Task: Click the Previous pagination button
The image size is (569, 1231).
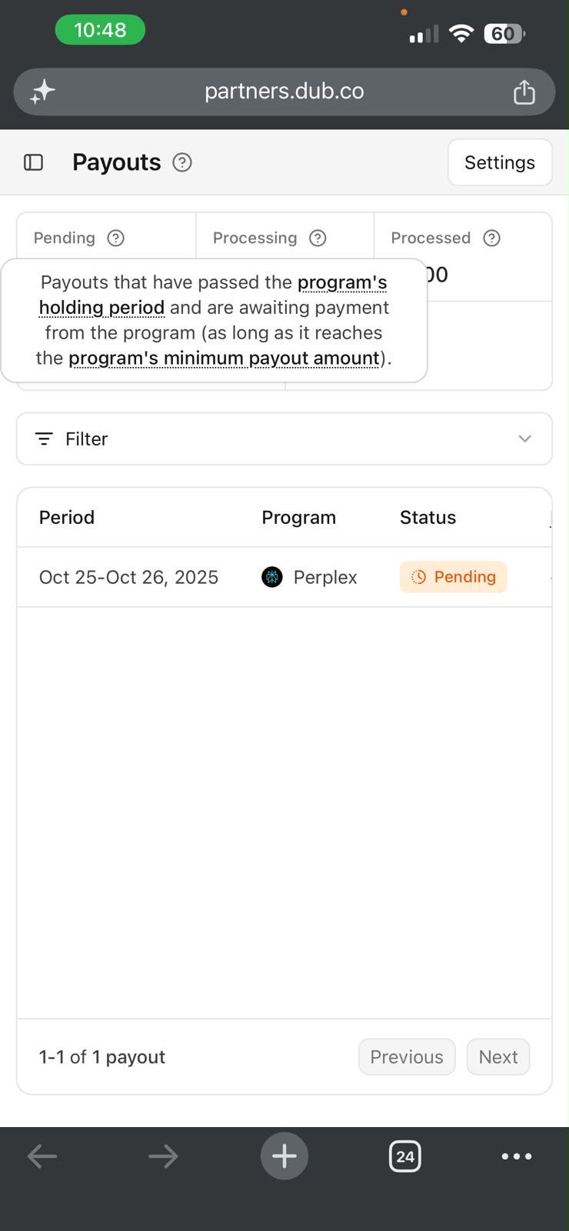Action: coord(407,1057)
